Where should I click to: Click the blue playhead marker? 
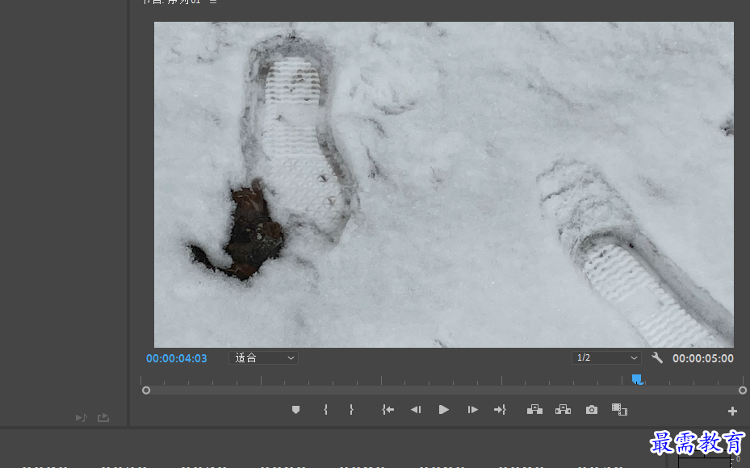pos(637,379)
